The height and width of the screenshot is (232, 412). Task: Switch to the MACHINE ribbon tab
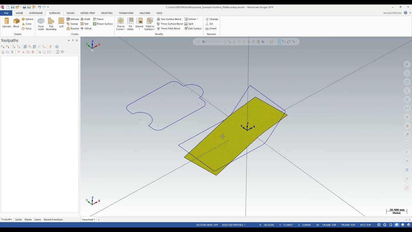tap(145, 13)
